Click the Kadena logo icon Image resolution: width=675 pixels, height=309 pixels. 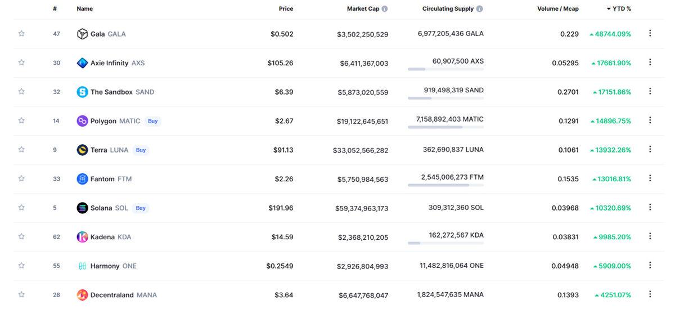[x=82, y=237]
